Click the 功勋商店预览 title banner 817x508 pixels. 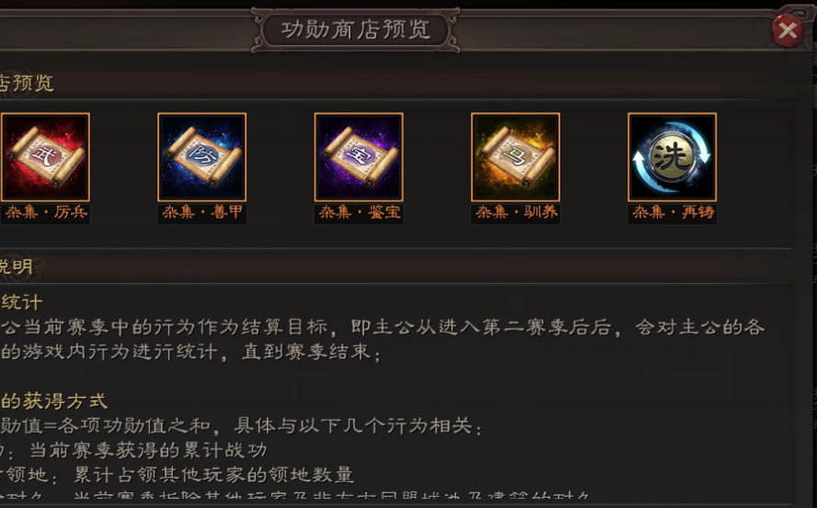pyautogui.click(x=356, y=30)
